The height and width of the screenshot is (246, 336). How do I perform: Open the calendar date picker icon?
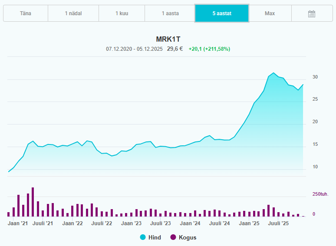(x=311, y=13)
